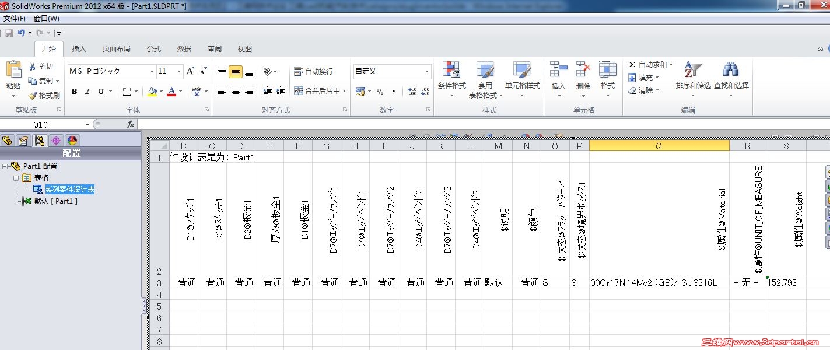Screen dimensions: 830x350
Task: Align text to the right
Action: [249, 91]
